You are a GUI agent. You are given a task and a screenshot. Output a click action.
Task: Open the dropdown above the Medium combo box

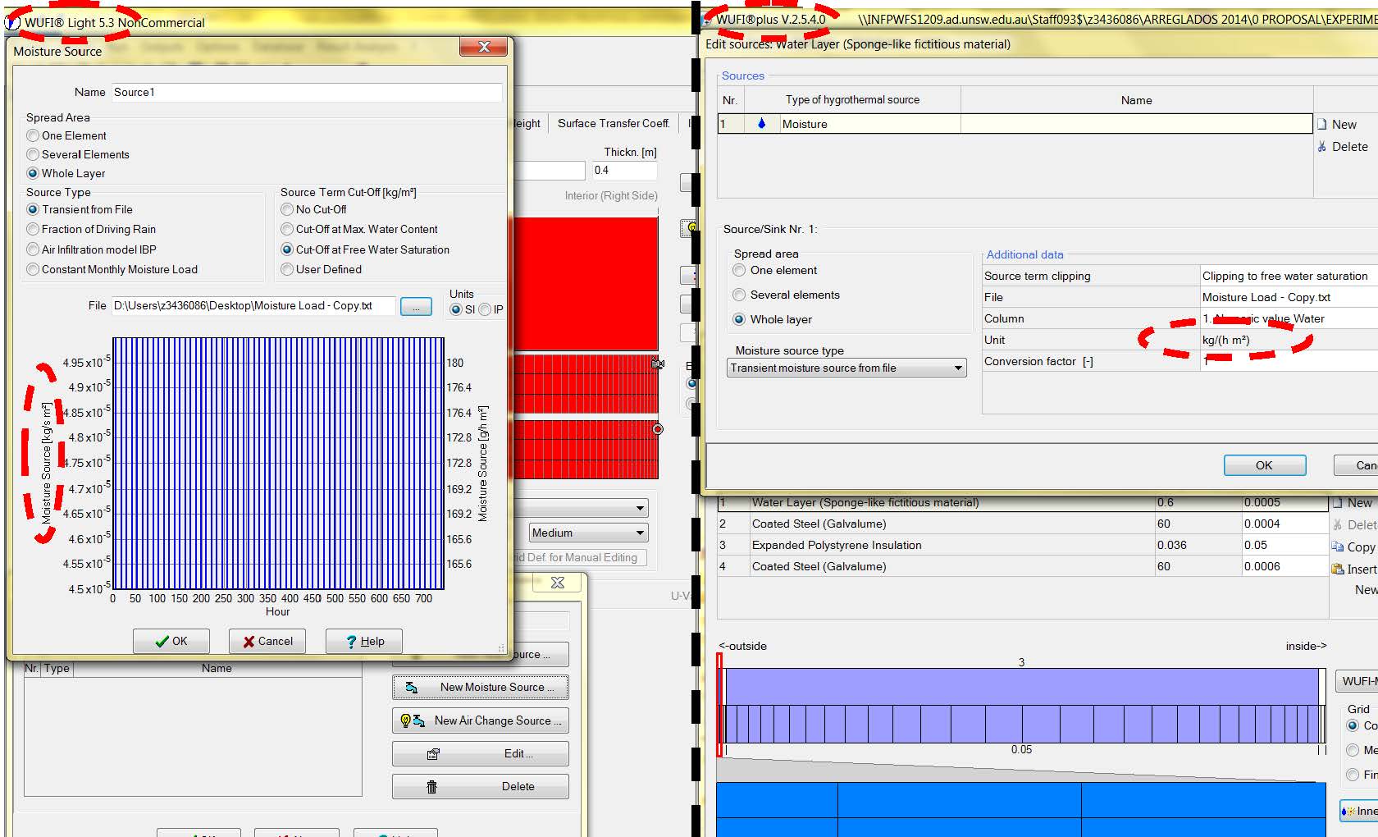640,509
